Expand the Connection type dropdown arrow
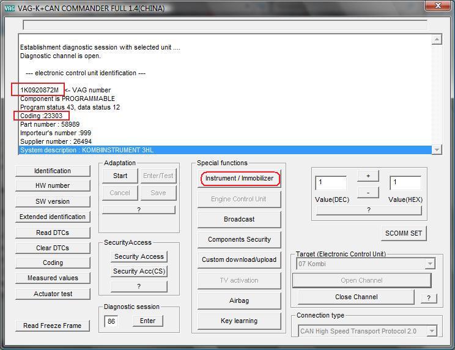The height and width of the screenshot is (350, 455). click(x=432, y=331)
